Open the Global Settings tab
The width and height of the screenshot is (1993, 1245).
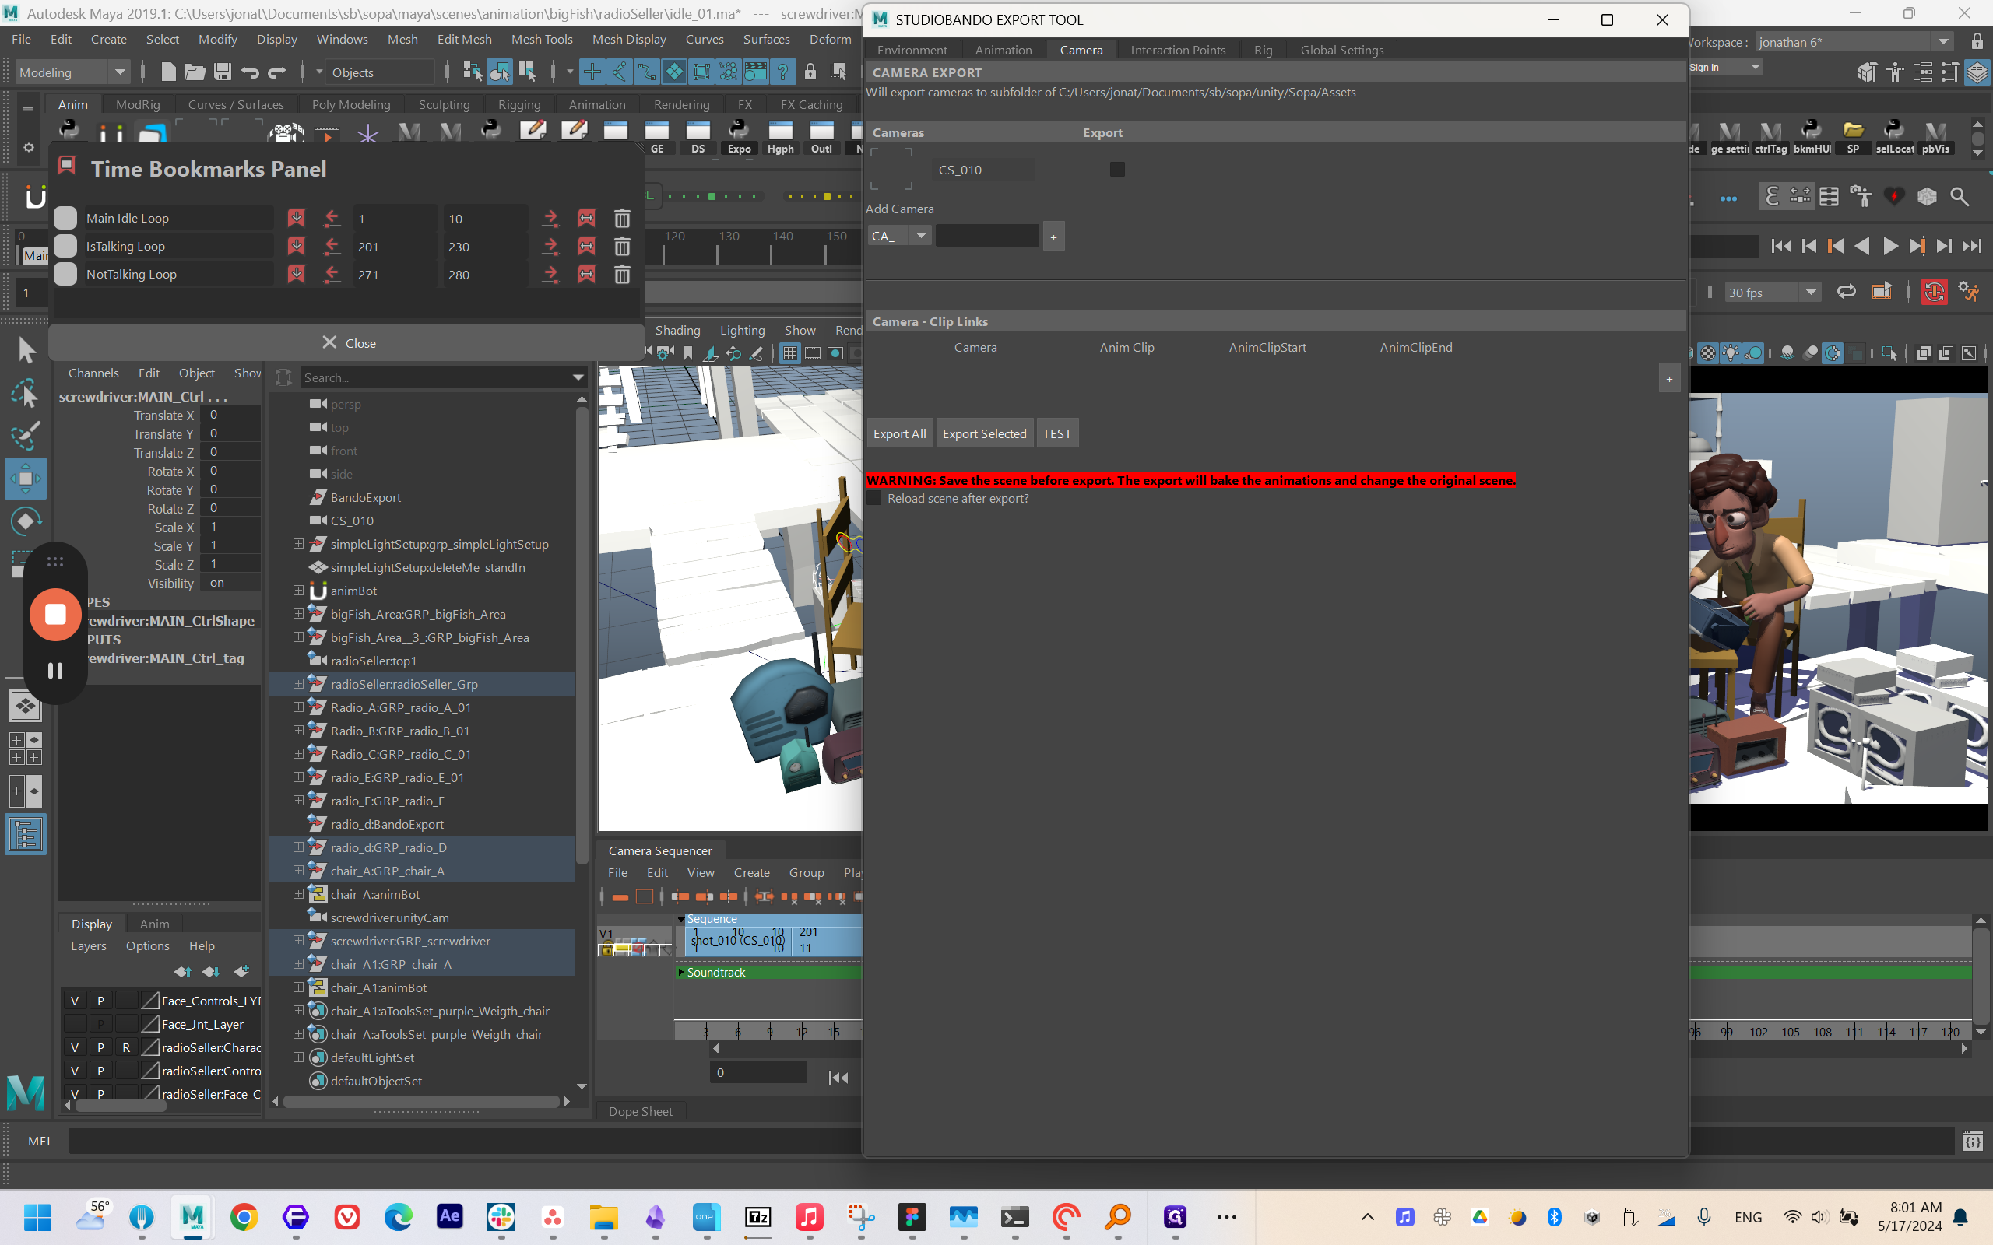(x=1341, y=51)
